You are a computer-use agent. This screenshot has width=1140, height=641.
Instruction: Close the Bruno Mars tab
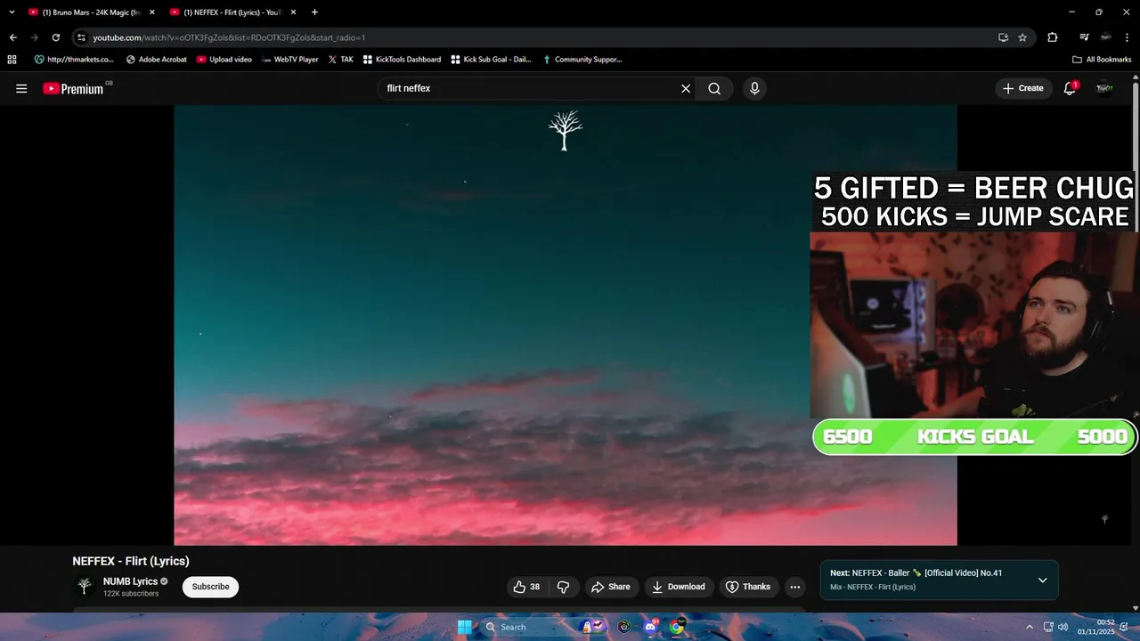pos(151,12)
